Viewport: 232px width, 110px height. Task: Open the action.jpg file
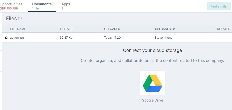tap(17, 38)
